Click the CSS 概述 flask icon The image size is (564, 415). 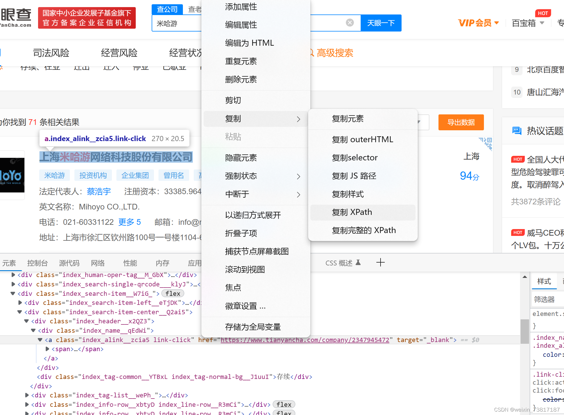pyautogui.click(x=358, y=263)
